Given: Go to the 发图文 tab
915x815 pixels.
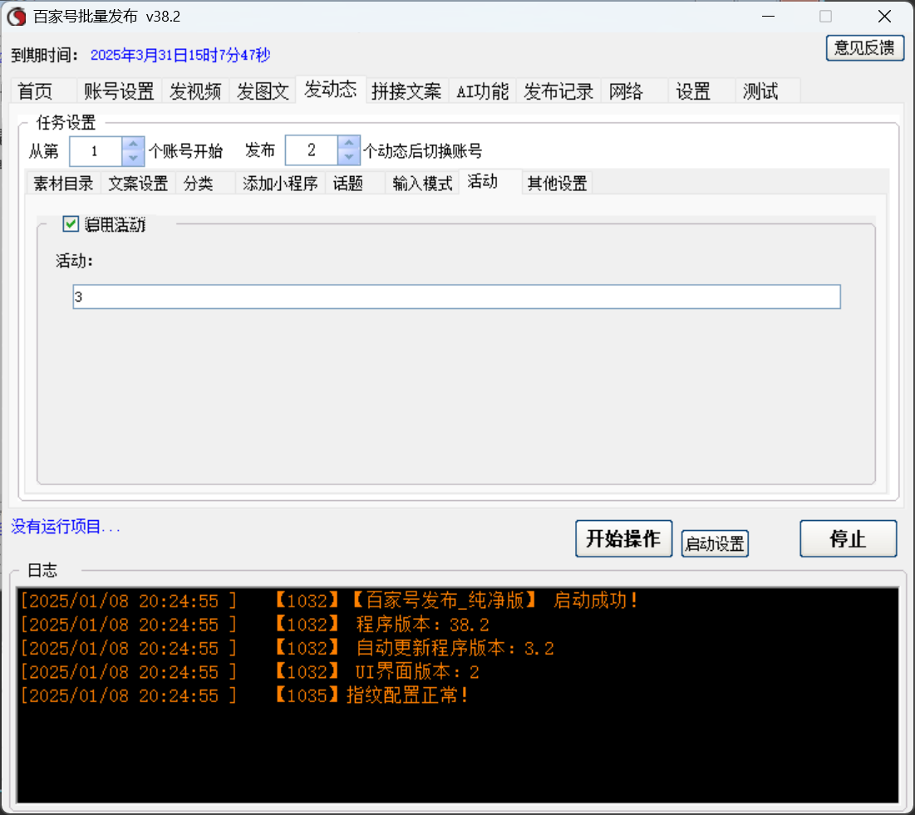Looking at the screenshot, I should tap(263, 91).
